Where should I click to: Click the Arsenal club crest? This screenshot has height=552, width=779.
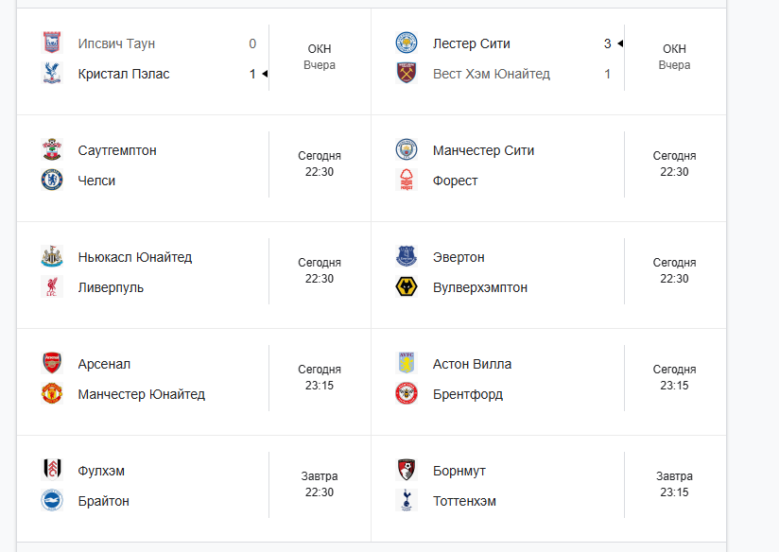[52, 363]
